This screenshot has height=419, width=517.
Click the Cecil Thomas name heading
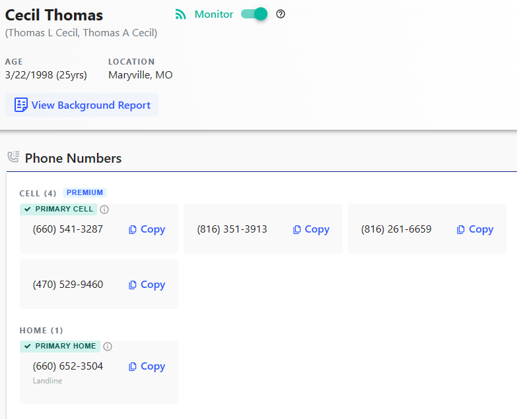pyautogui.click(x=54, y=15)
